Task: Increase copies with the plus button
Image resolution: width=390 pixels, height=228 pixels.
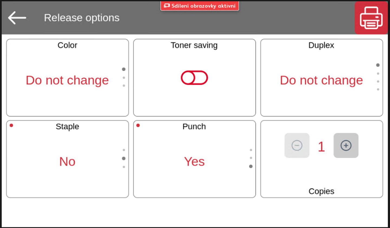Action: [346, 146]
